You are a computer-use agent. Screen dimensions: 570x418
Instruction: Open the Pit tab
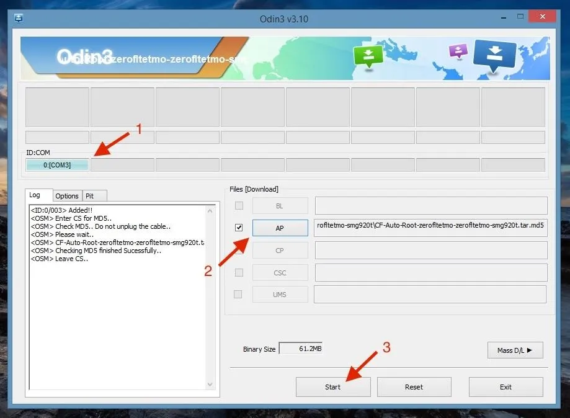pos(94,196)
